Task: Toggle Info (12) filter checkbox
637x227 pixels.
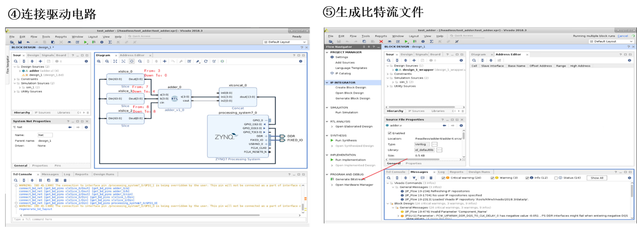Action: 527,178
